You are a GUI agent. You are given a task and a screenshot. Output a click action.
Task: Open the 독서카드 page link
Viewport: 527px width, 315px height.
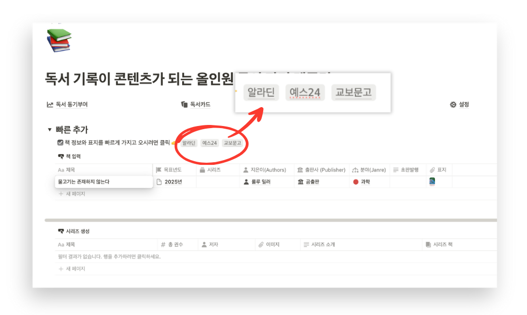(x=196, y=104)
